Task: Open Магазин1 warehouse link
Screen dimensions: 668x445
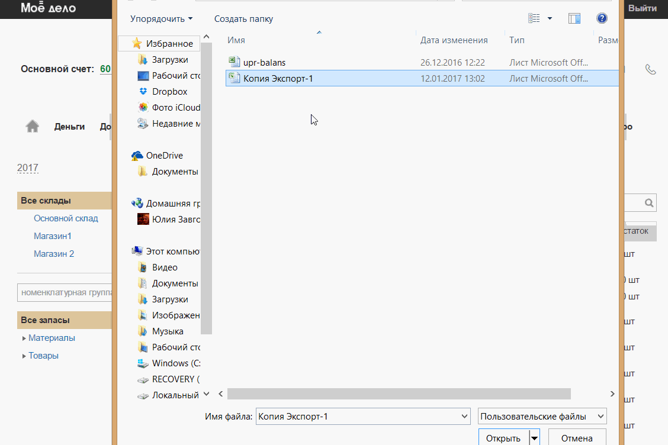Action: (x=52, y=236)
